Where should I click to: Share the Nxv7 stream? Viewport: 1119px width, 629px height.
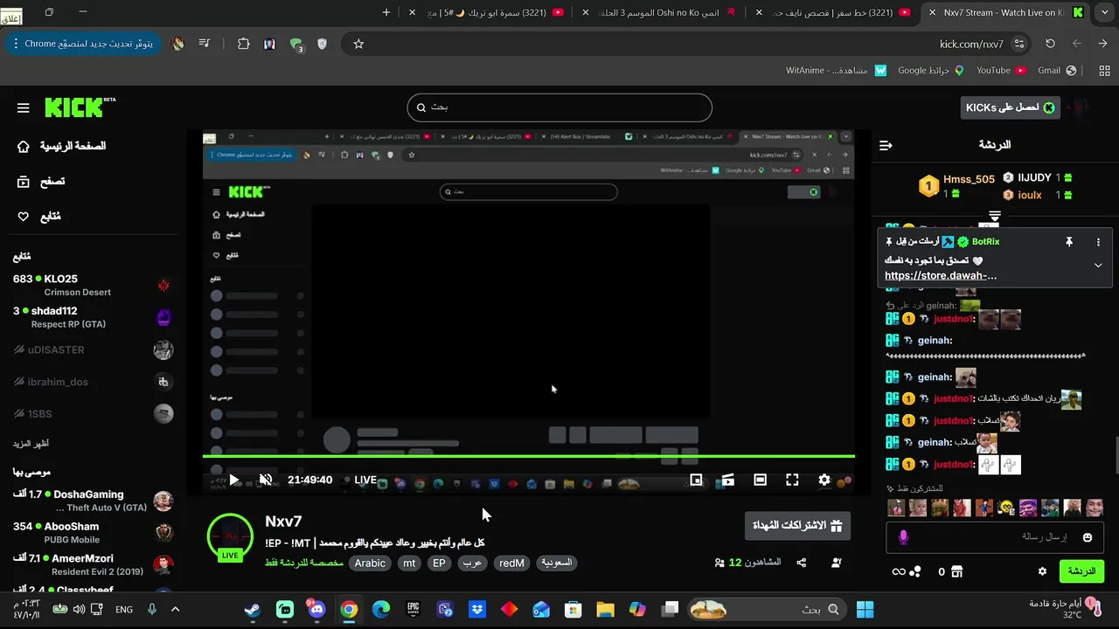802,563
